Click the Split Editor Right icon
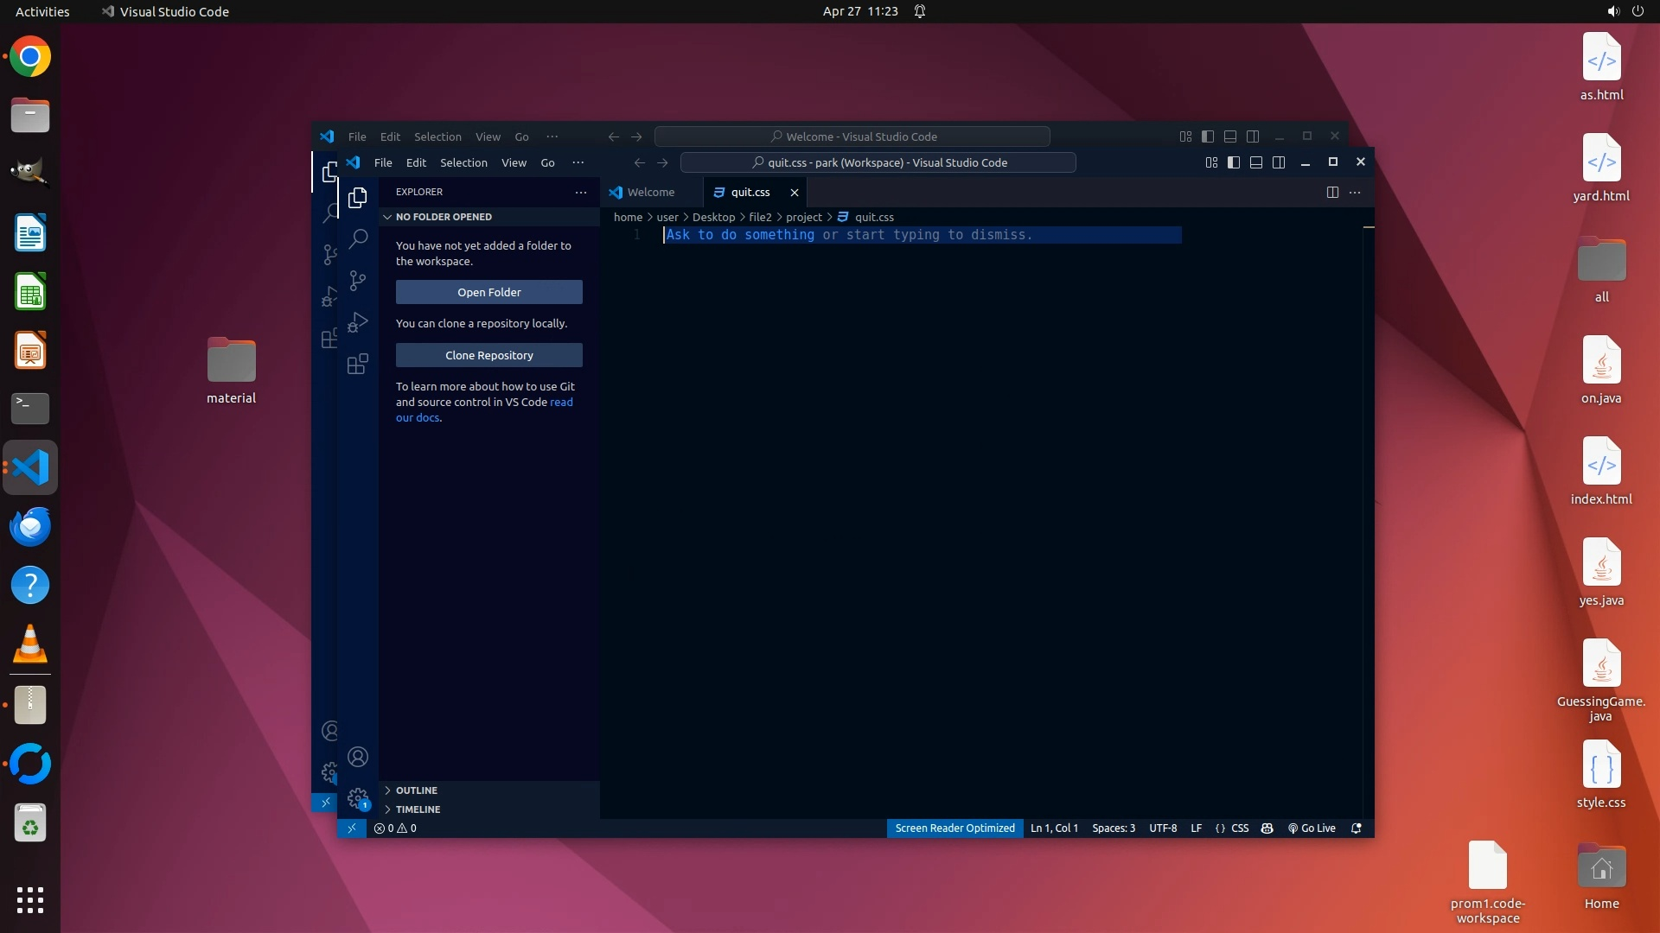Screen dimensions: 1660x933 pos(1332,193)
